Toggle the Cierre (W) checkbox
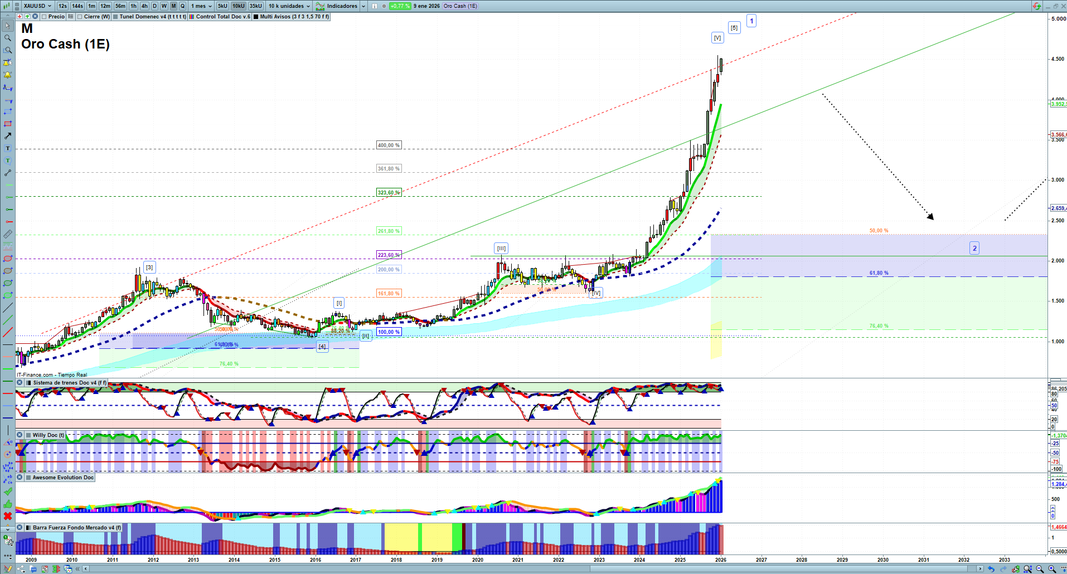This screenshot has height=574, width=1067. [x=80, y=17]
